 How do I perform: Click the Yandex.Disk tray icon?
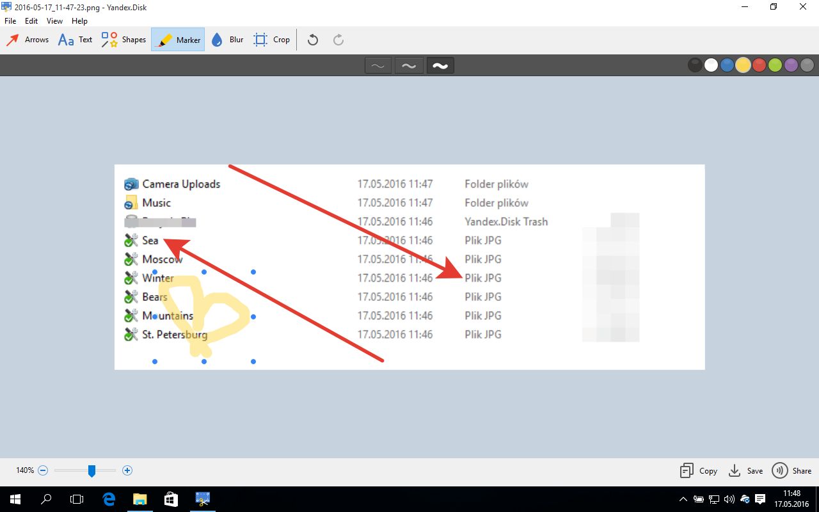(x=745, y=499)
